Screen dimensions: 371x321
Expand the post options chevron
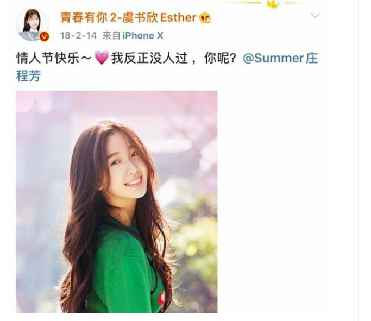tap(315, 16)
